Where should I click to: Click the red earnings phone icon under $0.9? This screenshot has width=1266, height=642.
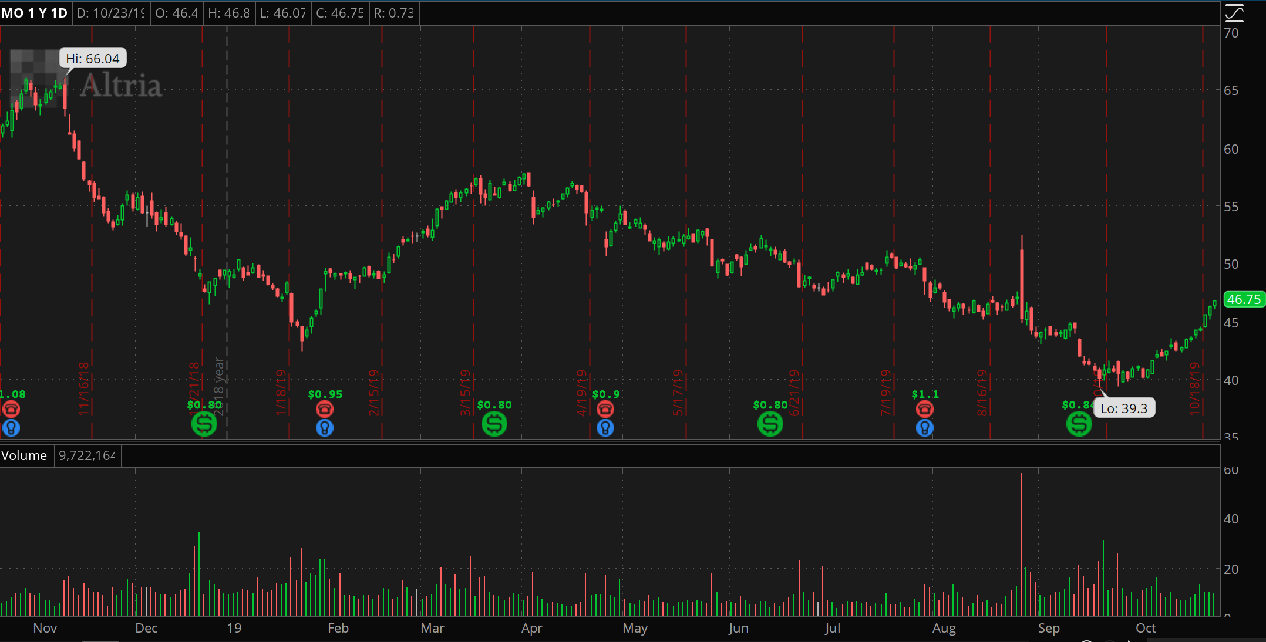(x=605, y=408)
